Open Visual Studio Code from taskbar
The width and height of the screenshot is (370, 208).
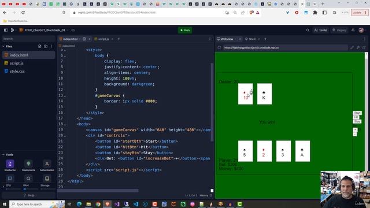pos(136,204)
